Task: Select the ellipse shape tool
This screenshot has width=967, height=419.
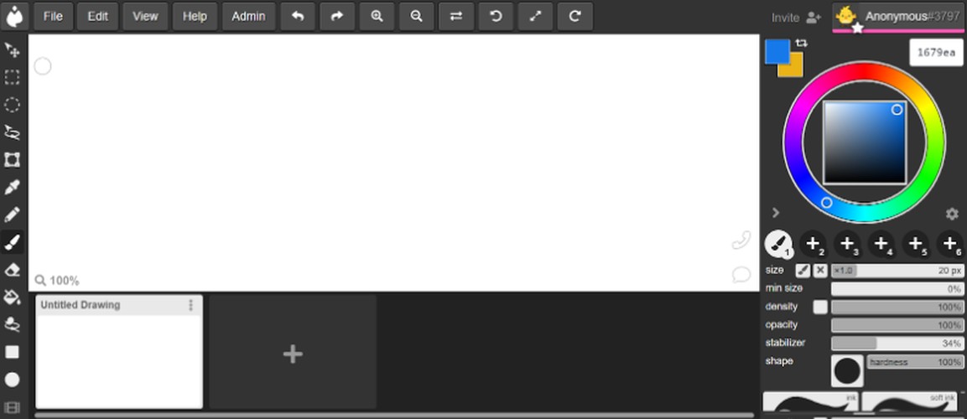Action: click(x=12, y=380)
